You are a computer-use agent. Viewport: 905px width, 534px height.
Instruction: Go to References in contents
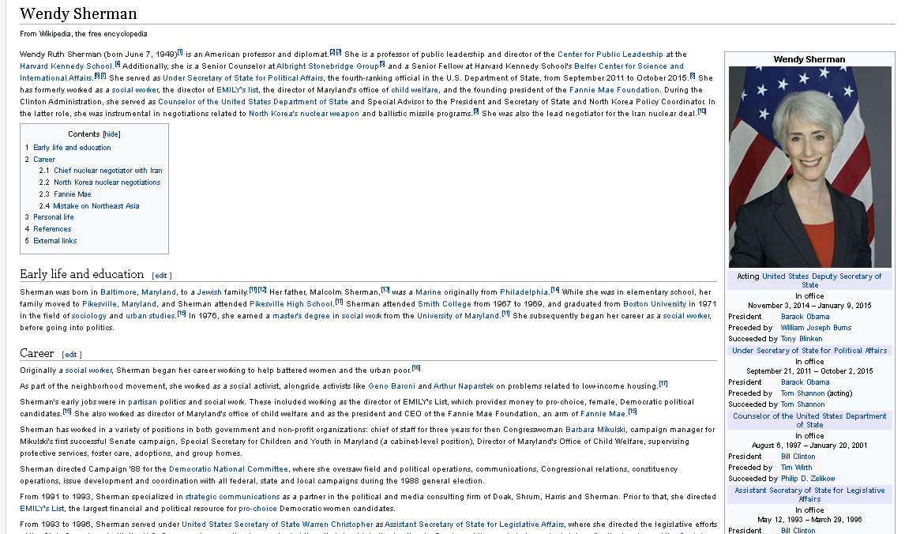tap(53, 229)
